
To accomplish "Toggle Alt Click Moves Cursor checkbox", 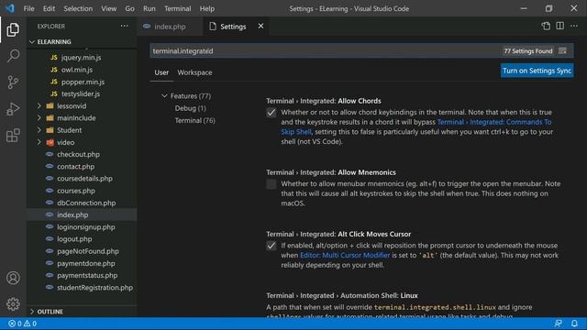I will (x=271, y=246).
